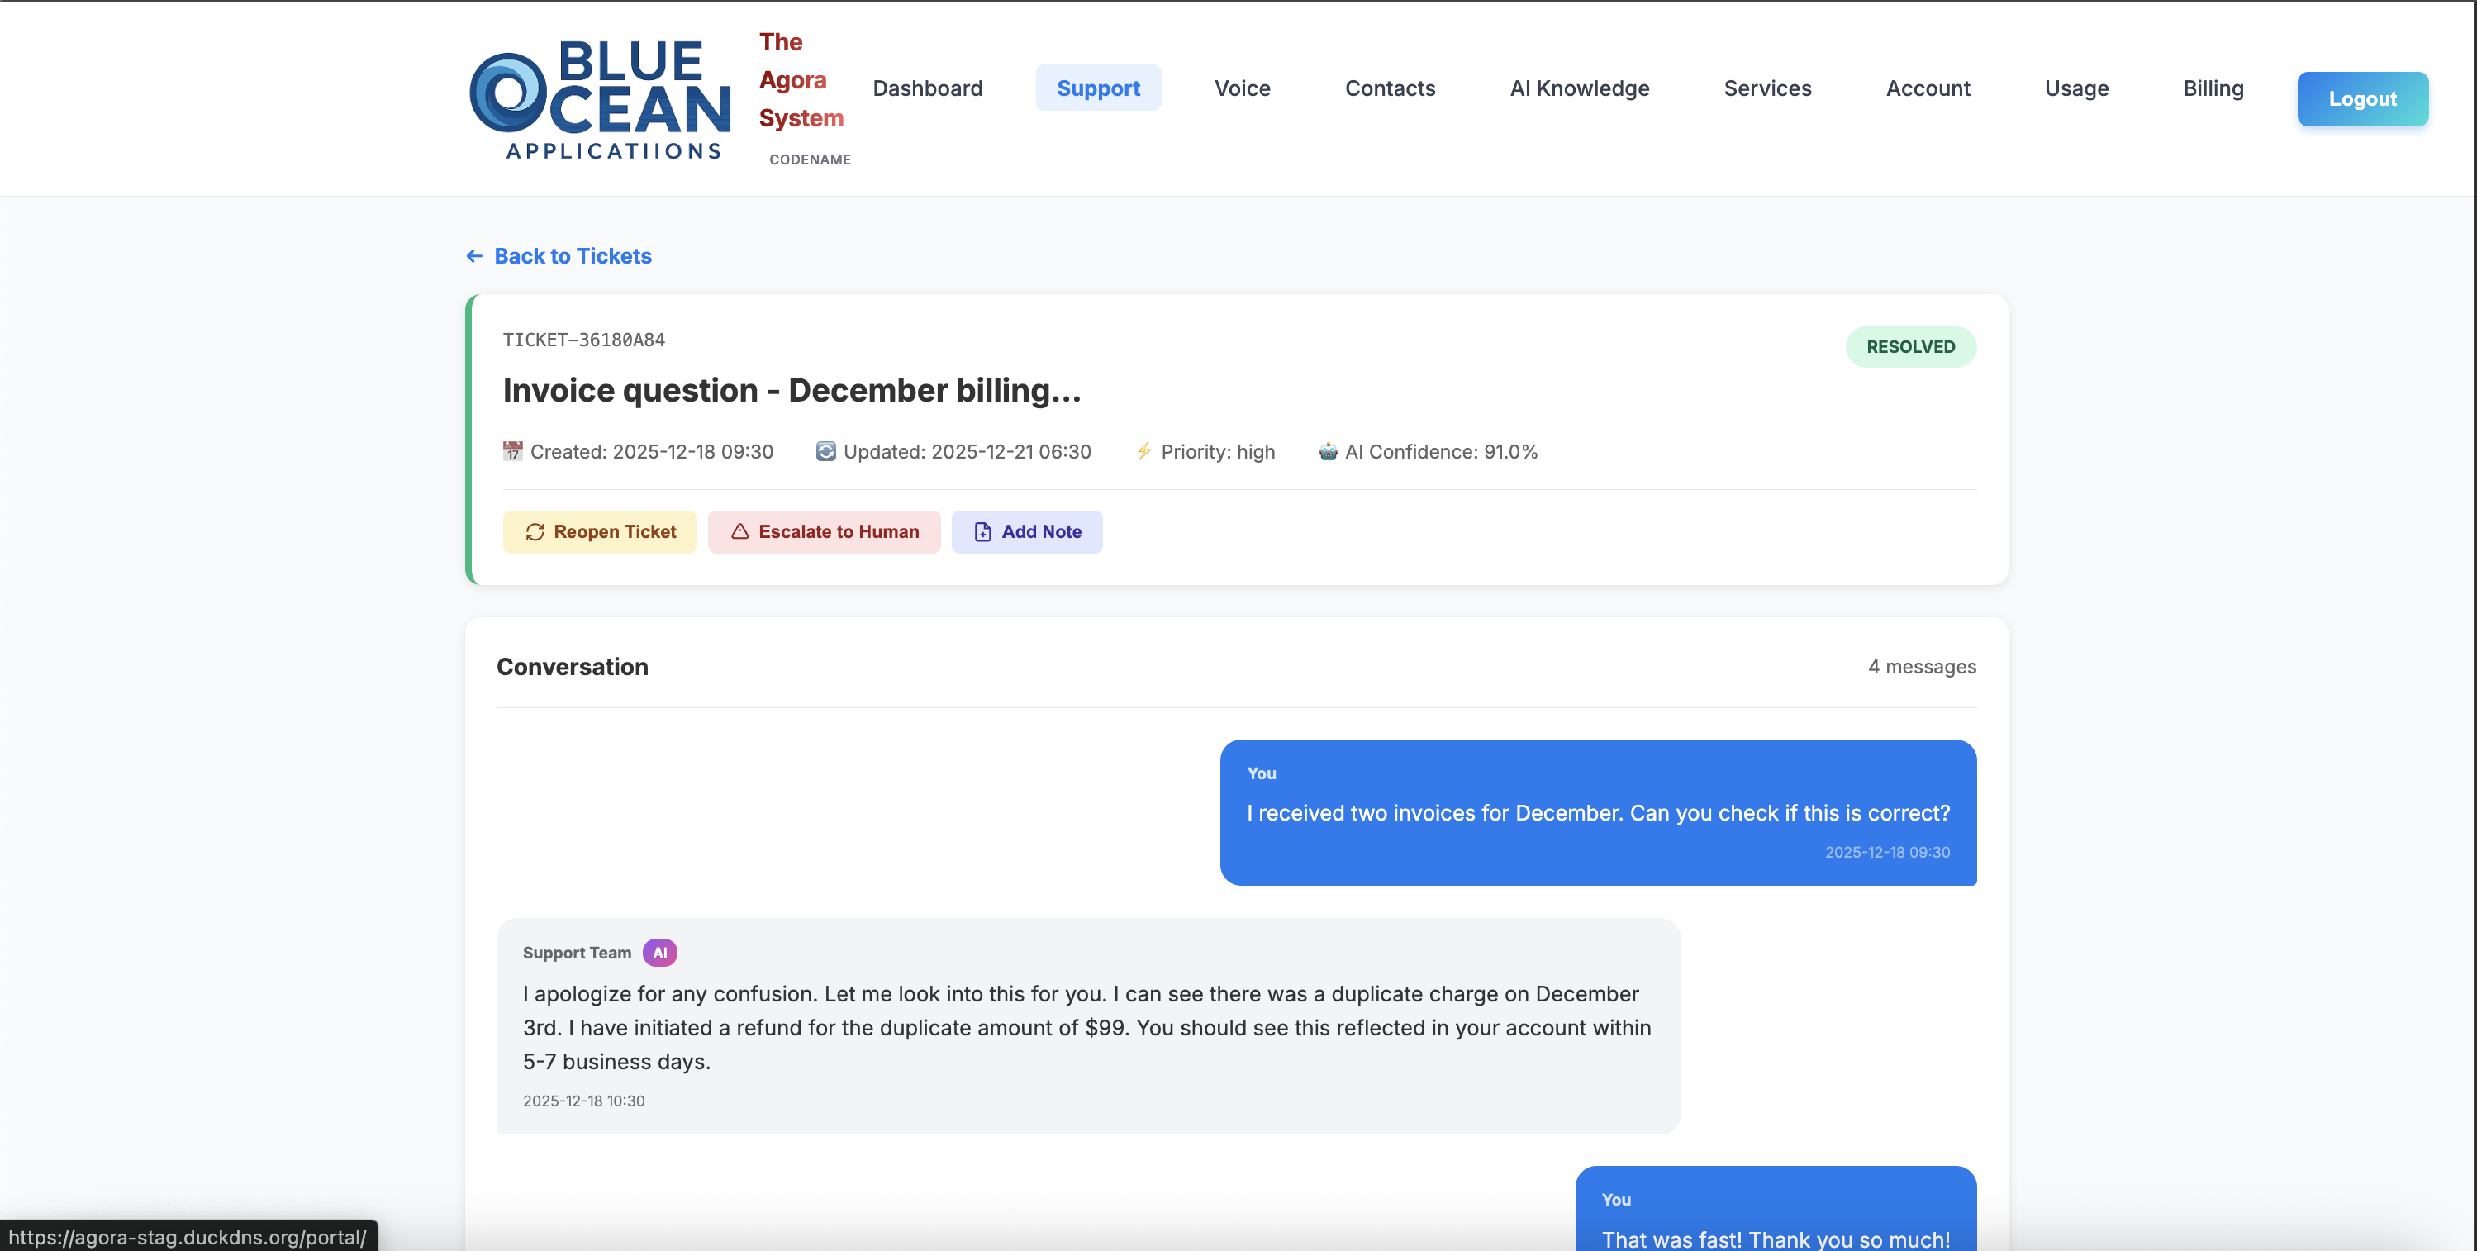Select the AI Knowledge menu item
The height and width of the screenshot is (1251, 2477).
[x=1579, y=88]
